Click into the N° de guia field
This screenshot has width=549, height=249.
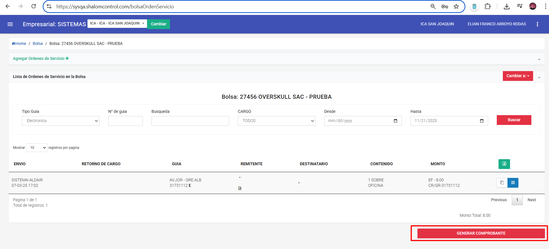click(x=125, y=121)
